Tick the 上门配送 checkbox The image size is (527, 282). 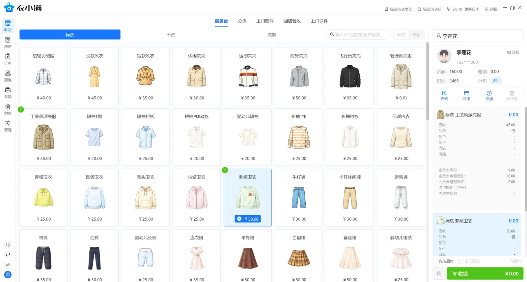coord(461,261)
